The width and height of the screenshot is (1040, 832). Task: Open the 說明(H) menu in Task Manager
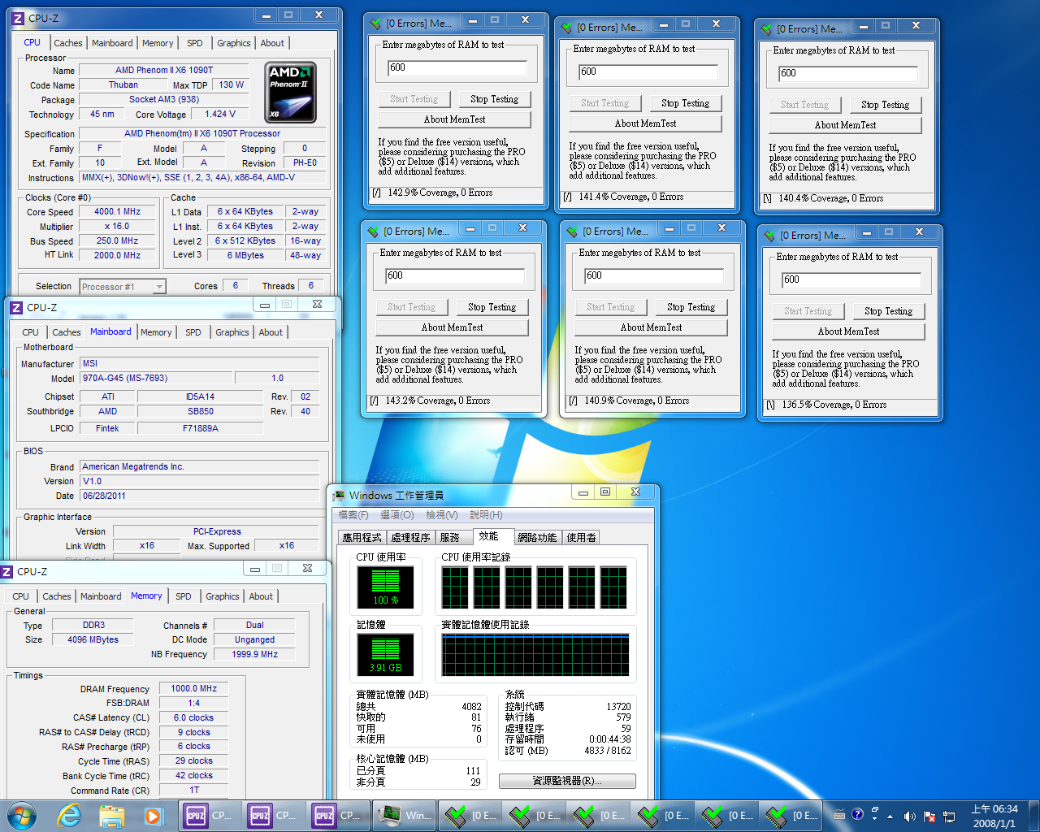click(x=486, y=515)
